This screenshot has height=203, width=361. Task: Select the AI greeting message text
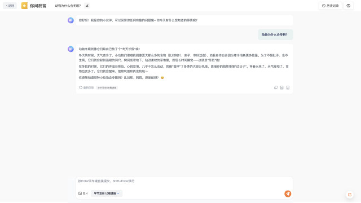pos(138,20)
